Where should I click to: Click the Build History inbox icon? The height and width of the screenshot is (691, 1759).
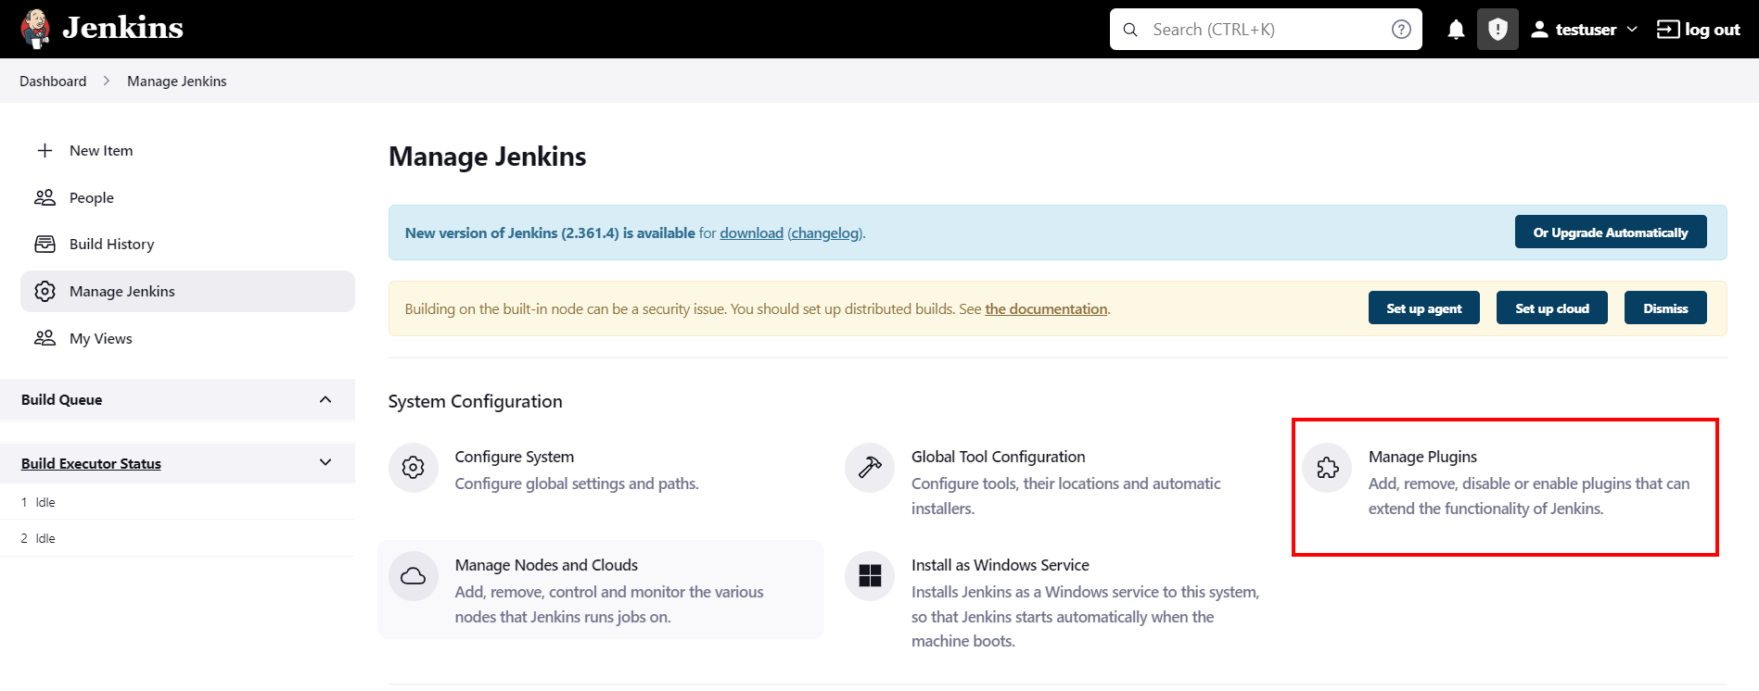click(45, 244)
